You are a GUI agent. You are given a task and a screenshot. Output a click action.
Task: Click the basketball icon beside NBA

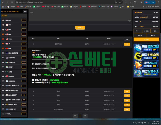[x=3, y=34]
